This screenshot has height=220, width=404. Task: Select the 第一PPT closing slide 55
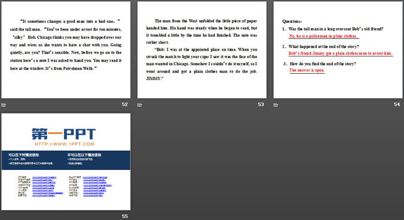[66, 162]
